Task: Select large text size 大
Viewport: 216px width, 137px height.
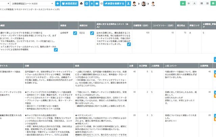Action: coord(194,3)
